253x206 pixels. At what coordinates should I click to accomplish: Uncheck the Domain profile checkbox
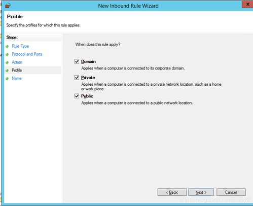(x=77, y=61)
